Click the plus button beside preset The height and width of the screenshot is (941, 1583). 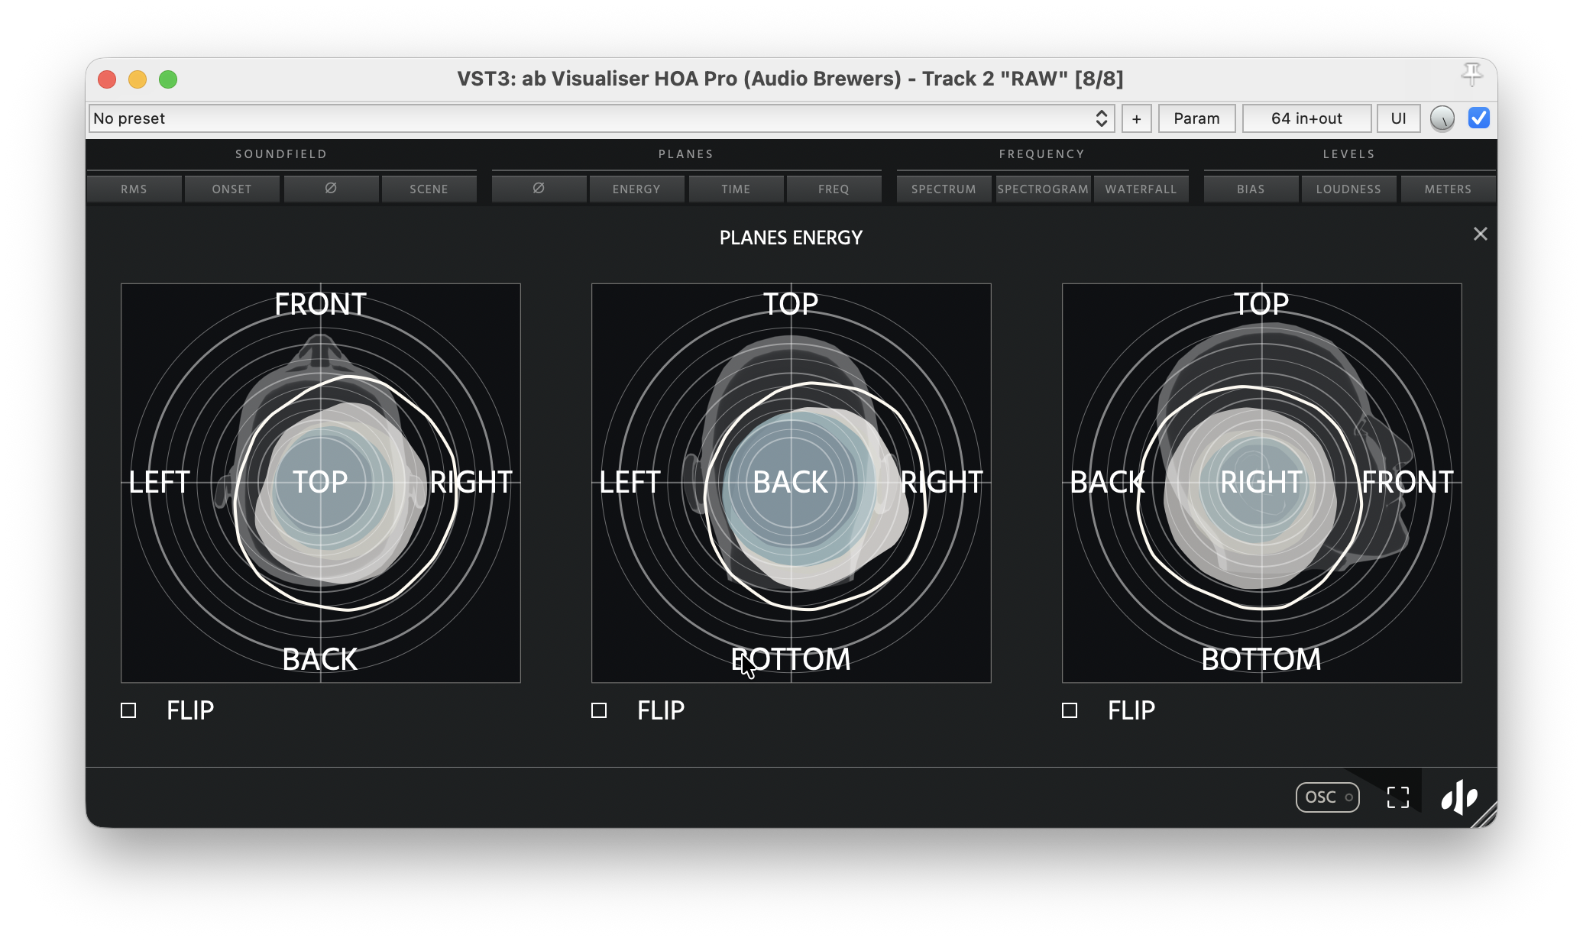pyautogui.click(x=1137, y=118)
